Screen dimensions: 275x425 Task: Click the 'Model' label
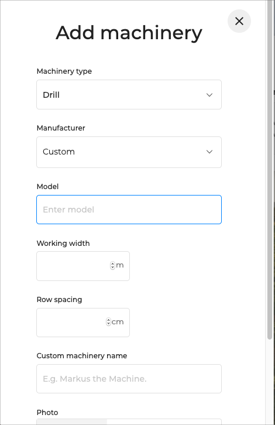tap(47, 187)
